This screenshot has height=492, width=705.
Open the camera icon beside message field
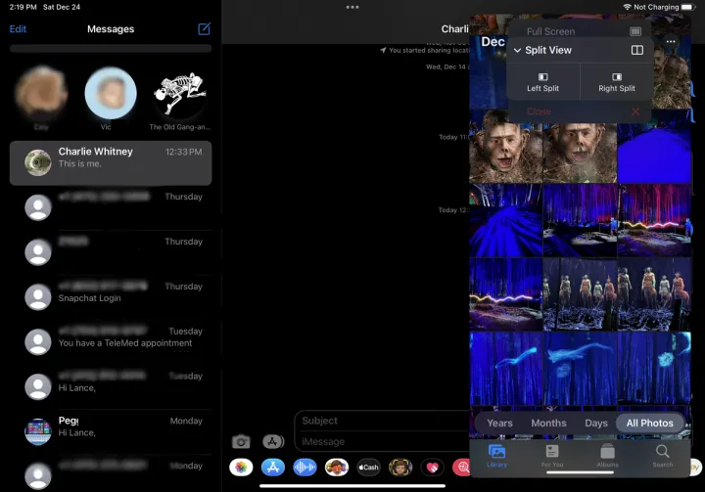point(240,442)
